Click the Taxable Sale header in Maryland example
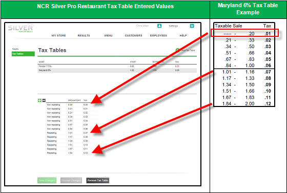 (x=228, y=26)
